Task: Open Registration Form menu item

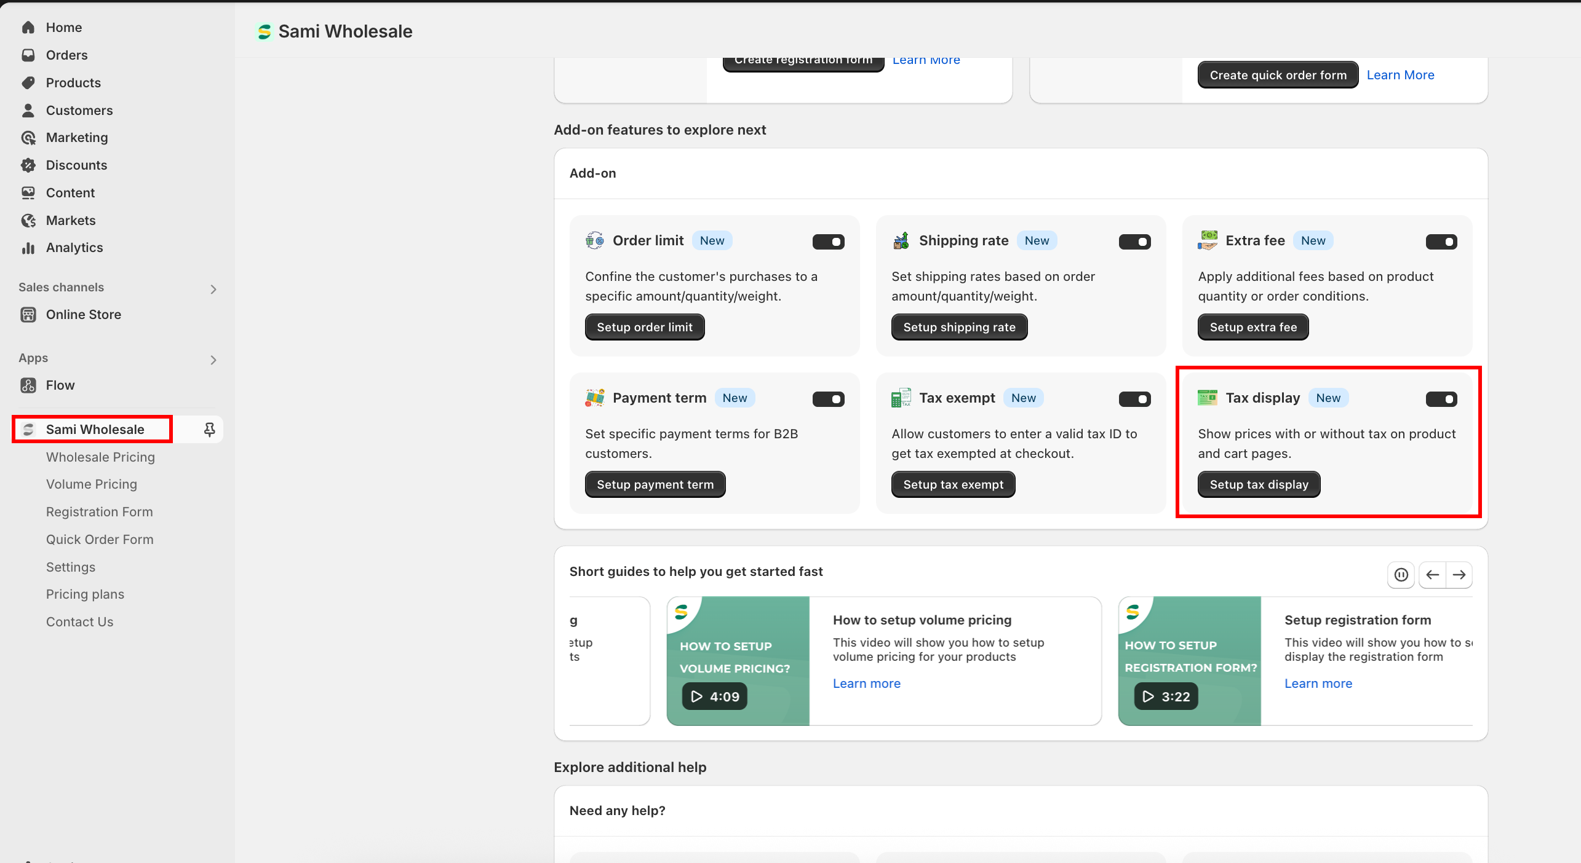Action: coord(99,512)
